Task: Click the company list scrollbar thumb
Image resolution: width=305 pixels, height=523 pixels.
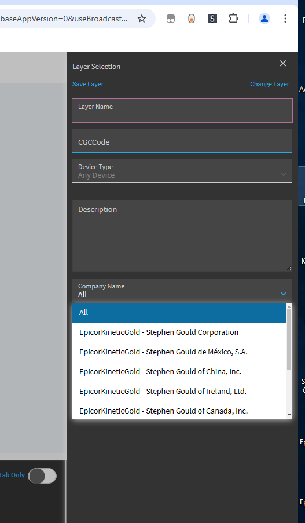Action: tap(289, 339)
